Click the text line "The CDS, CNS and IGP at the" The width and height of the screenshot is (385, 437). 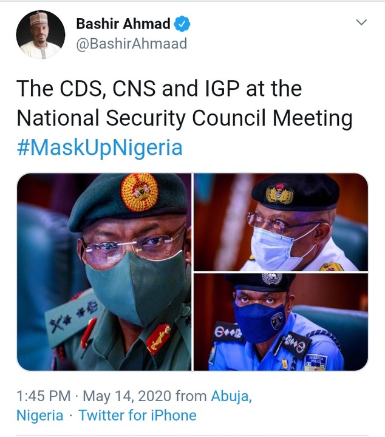[159, 89]
